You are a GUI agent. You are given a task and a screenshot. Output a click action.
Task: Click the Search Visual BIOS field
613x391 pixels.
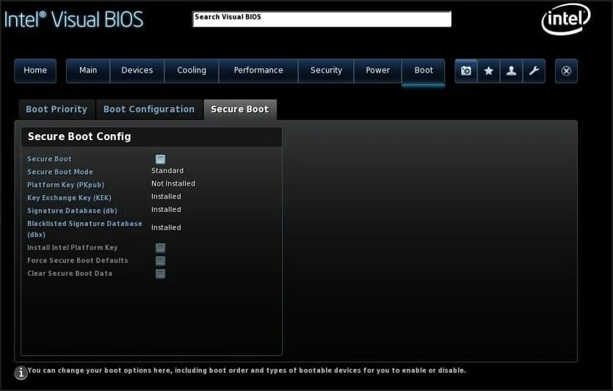tap(322, 18)
